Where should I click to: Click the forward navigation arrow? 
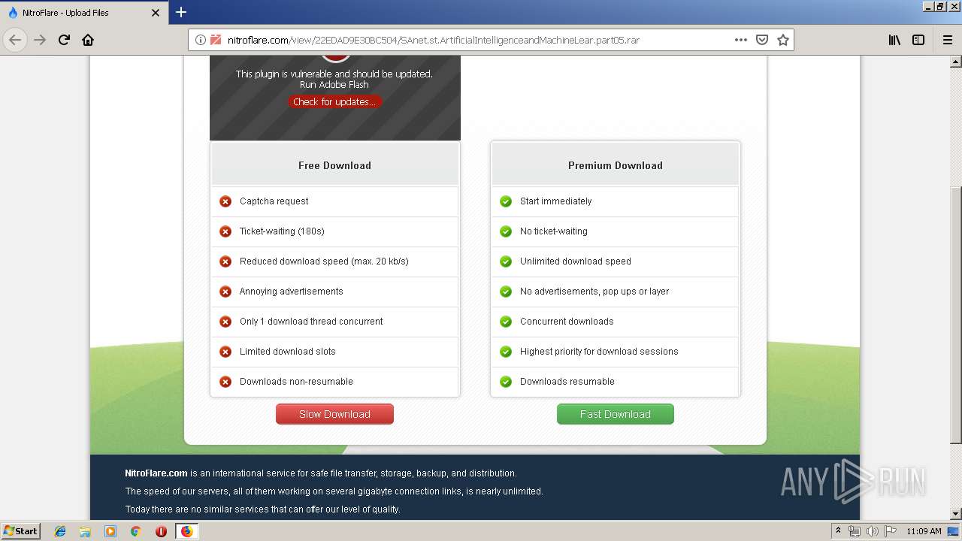coord(40,40)
